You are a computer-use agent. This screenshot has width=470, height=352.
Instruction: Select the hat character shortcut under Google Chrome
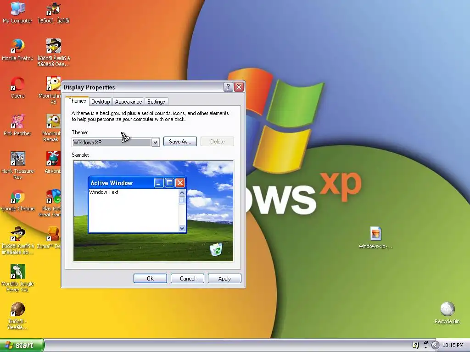pyautogui.click(x=17, y=241)
